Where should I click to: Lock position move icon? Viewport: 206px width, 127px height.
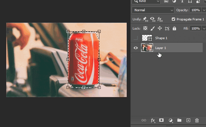coord(160,28)
